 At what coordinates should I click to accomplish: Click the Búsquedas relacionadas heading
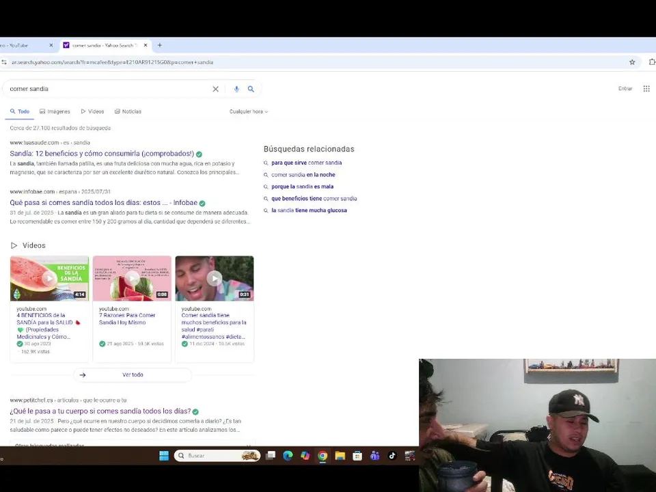(309, 149)
